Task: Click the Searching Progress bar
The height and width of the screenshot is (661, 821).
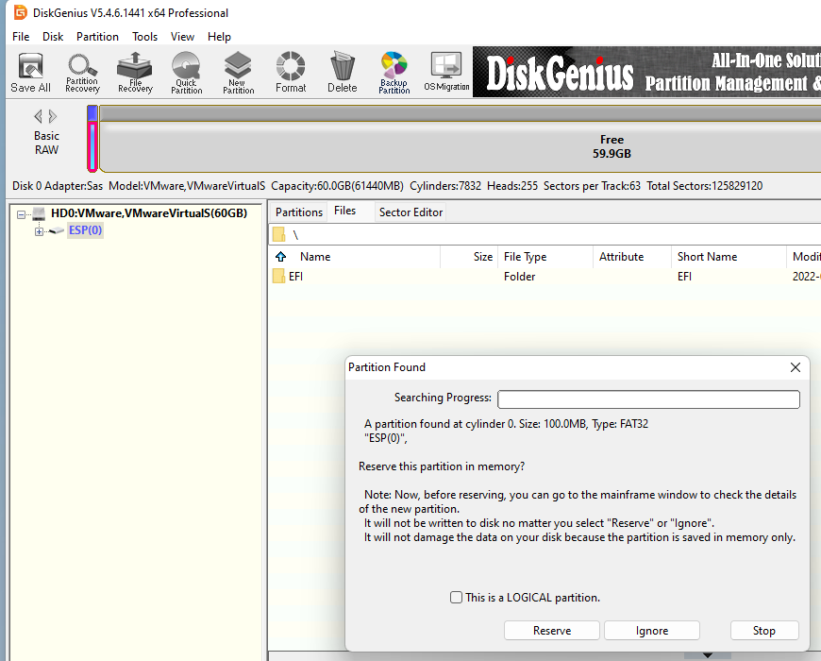Action: coord(648,399)
